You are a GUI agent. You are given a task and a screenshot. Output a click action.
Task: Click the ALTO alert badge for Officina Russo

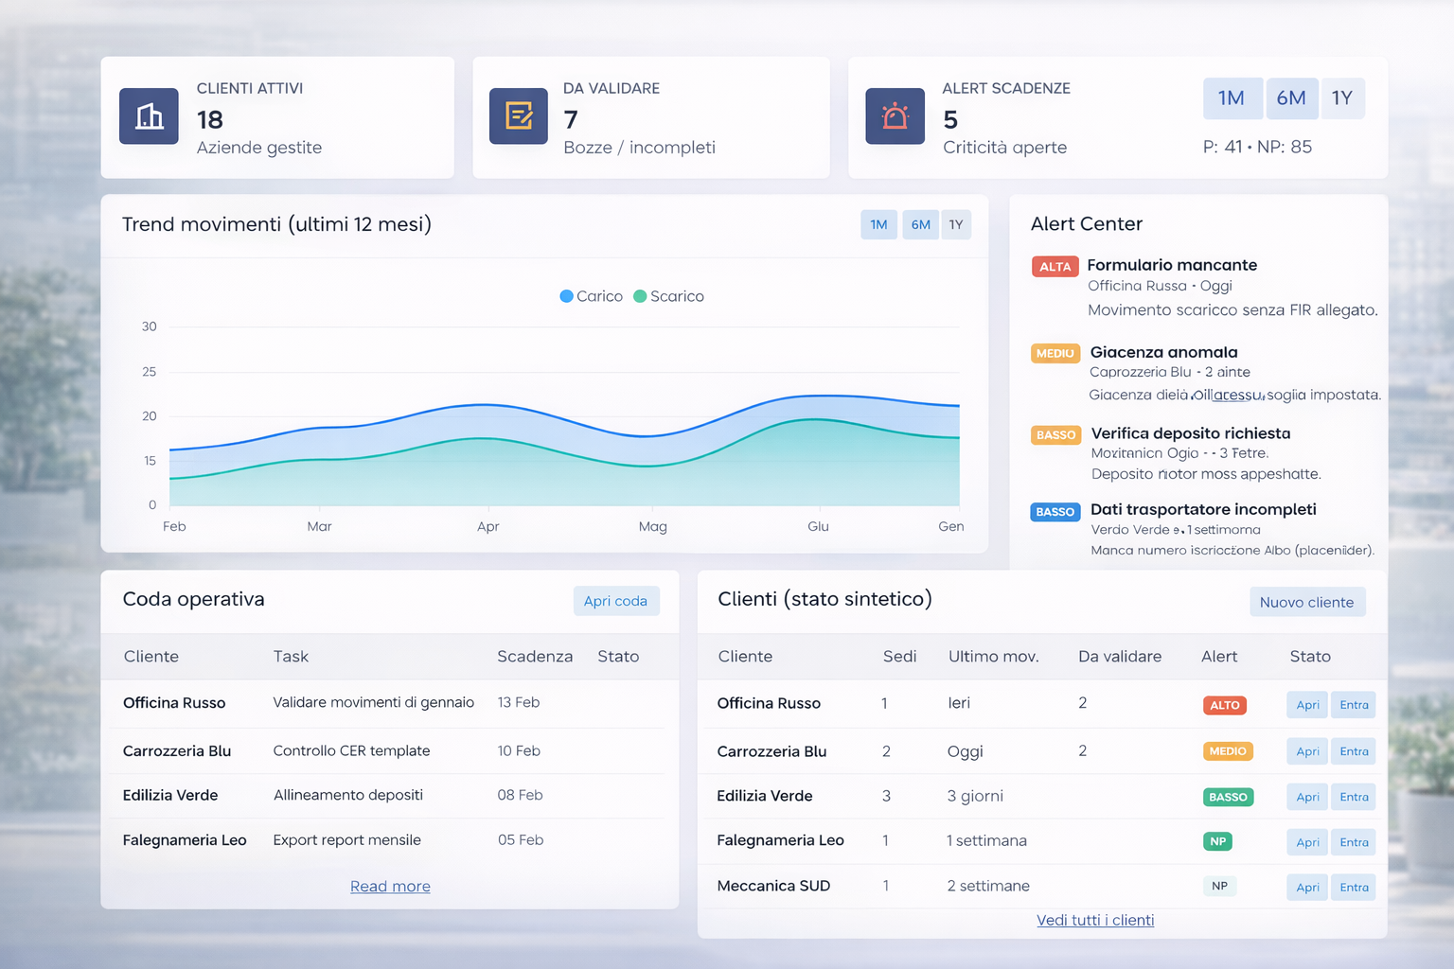[x=1224, y=704]
